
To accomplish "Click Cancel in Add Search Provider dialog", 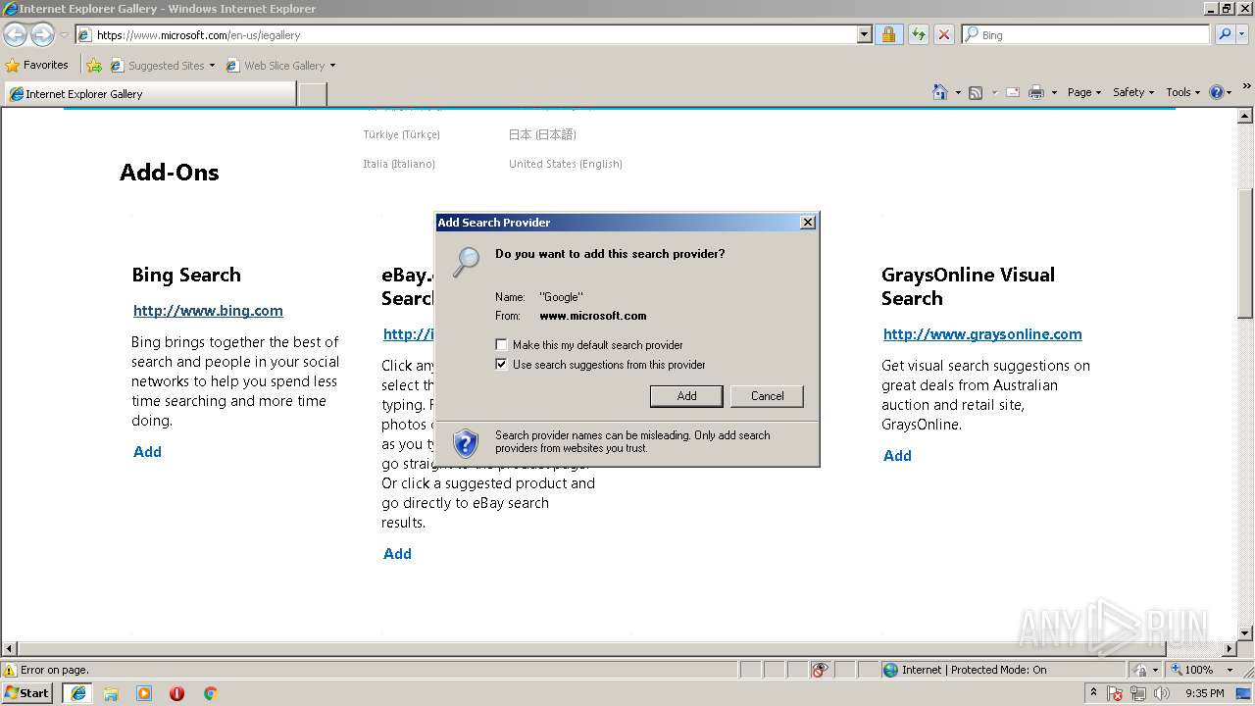I will point(767,396).
